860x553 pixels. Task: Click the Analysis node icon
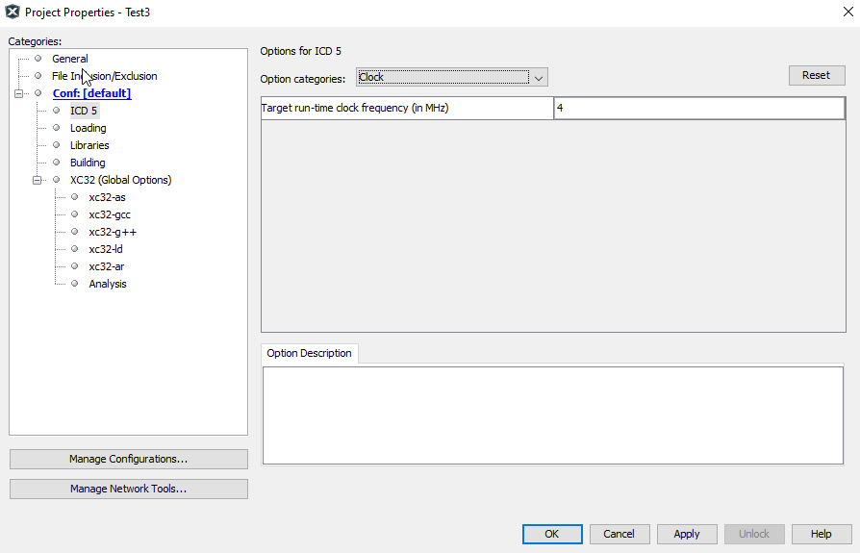(75, 284)
